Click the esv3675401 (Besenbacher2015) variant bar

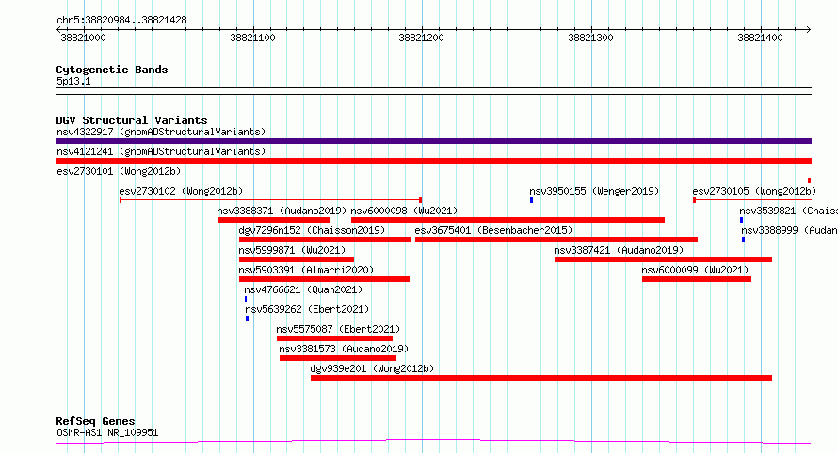[x=556, y=240]
